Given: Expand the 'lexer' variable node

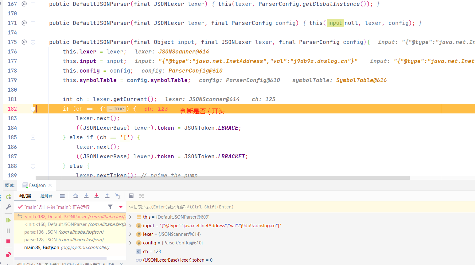Looking at the screenshot, I should point(130,234).
